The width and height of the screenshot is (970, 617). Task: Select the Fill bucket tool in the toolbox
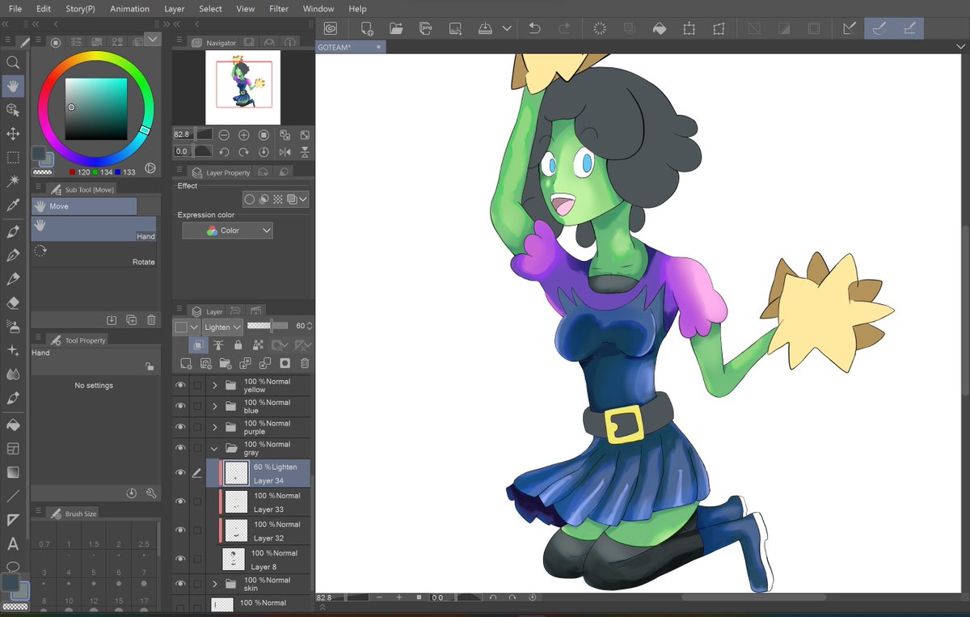pos(13,425)
